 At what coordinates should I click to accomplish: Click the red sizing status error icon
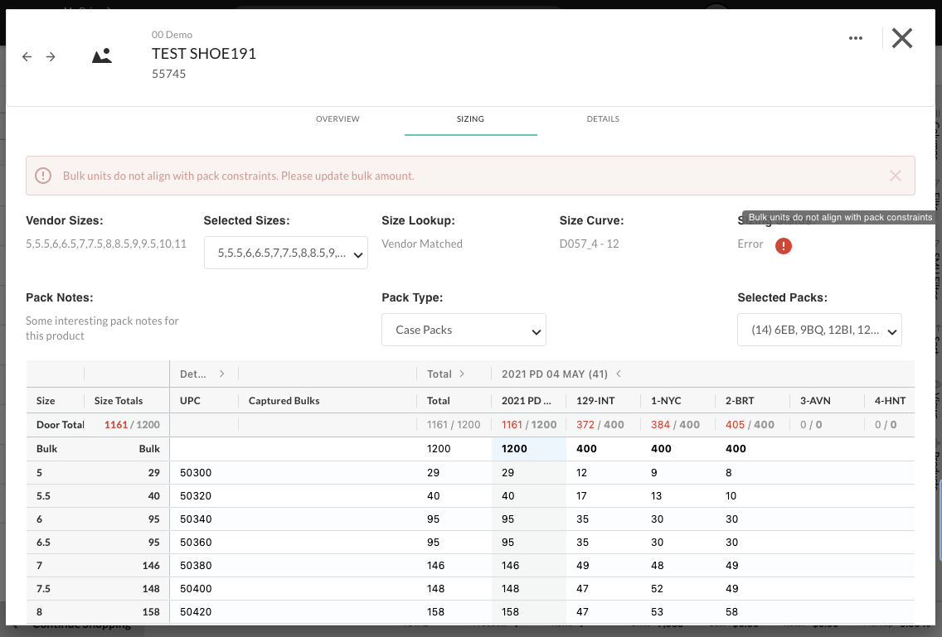coord(783,246)
